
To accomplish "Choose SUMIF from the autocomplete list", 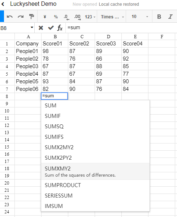I will pos(95,116).
